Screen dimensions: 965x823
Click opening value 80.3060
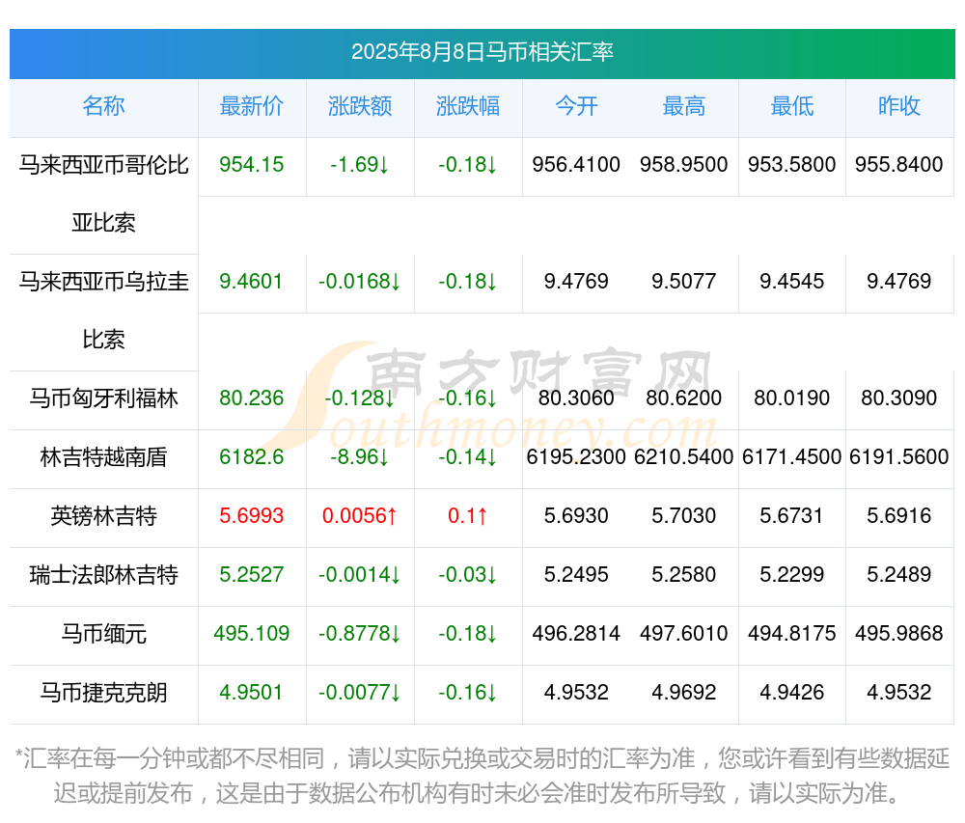tap(576, 398)
